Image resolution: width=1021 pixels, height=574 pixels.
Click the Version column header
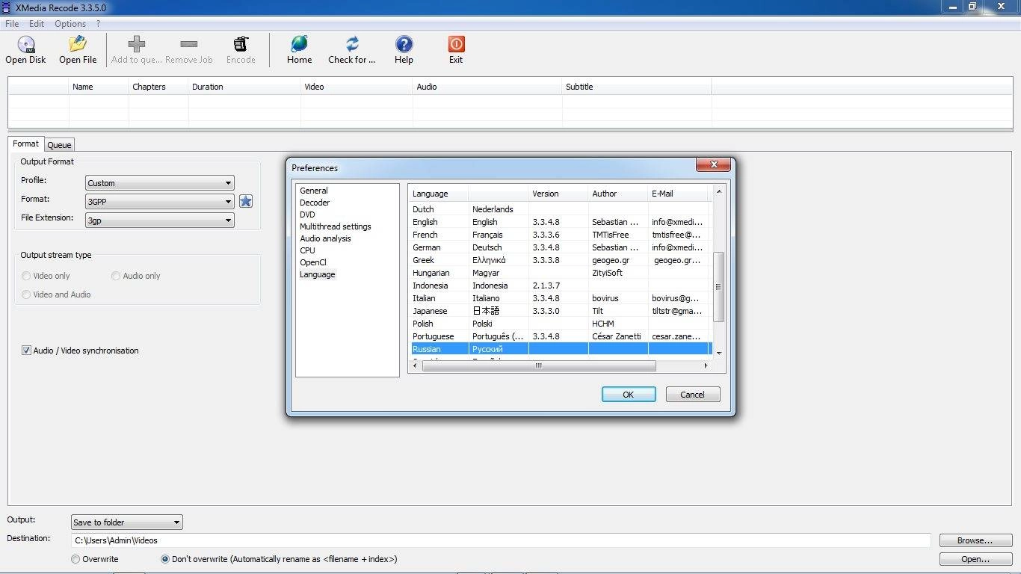pos(558,194)
